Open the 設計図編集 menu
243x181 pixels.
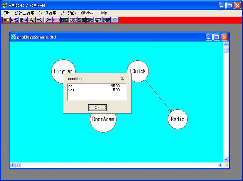point(24,13)
